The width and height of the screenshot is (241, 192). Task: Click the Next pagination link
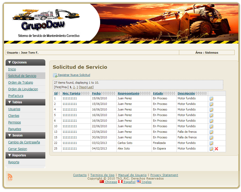click(x=83, y=87)
